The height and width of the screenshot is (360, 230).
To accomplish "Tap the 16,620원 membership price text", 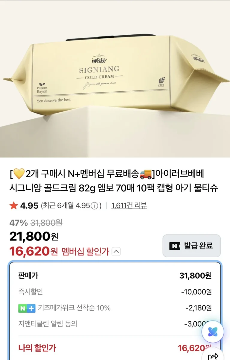I will tap(34, 251).
